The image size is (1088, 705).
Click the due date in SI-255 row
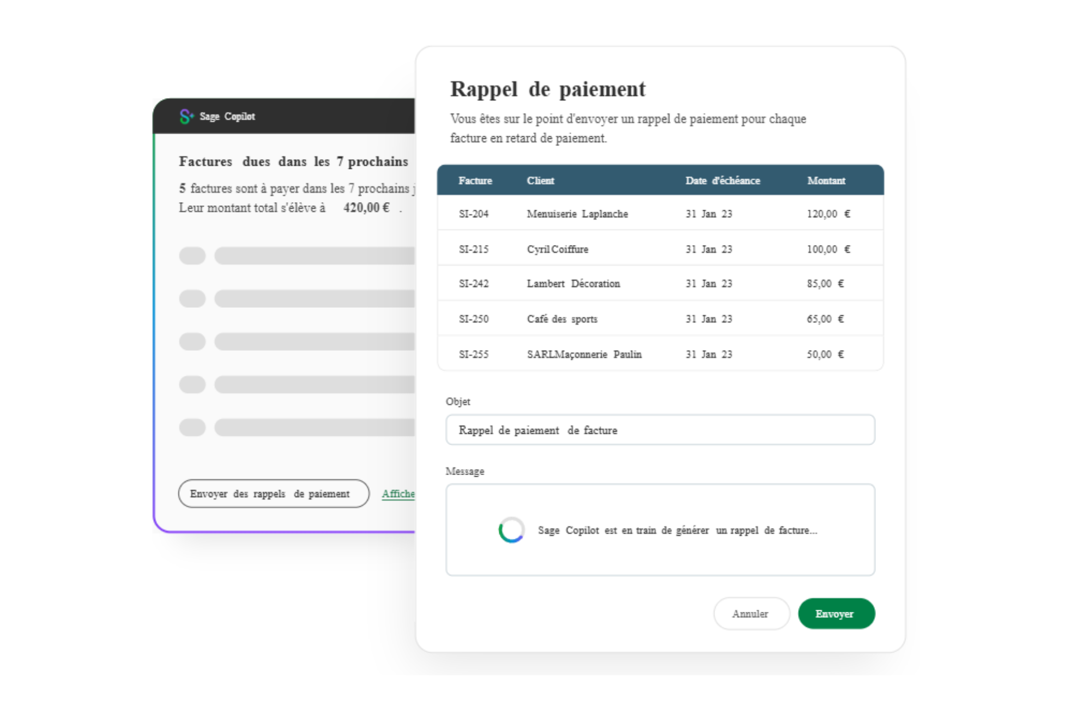pos(709,354)
